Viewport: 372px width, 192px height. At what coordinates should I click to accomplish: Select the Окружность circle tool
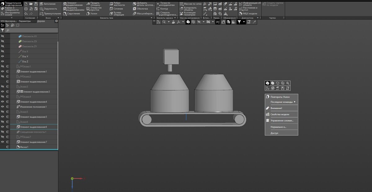click(x=48, y=9)
